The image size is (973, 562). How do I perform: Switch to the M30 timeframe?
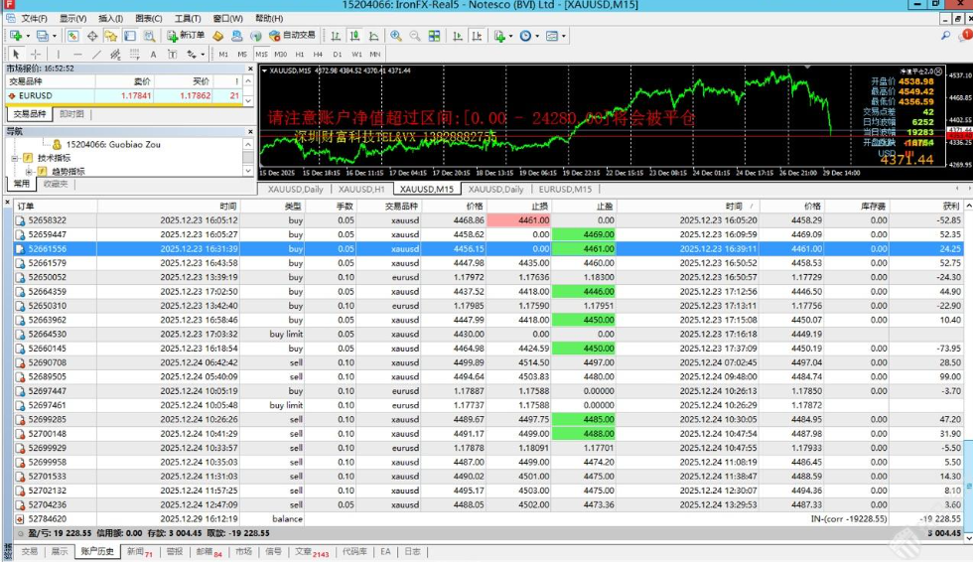[x=280, y=54]
